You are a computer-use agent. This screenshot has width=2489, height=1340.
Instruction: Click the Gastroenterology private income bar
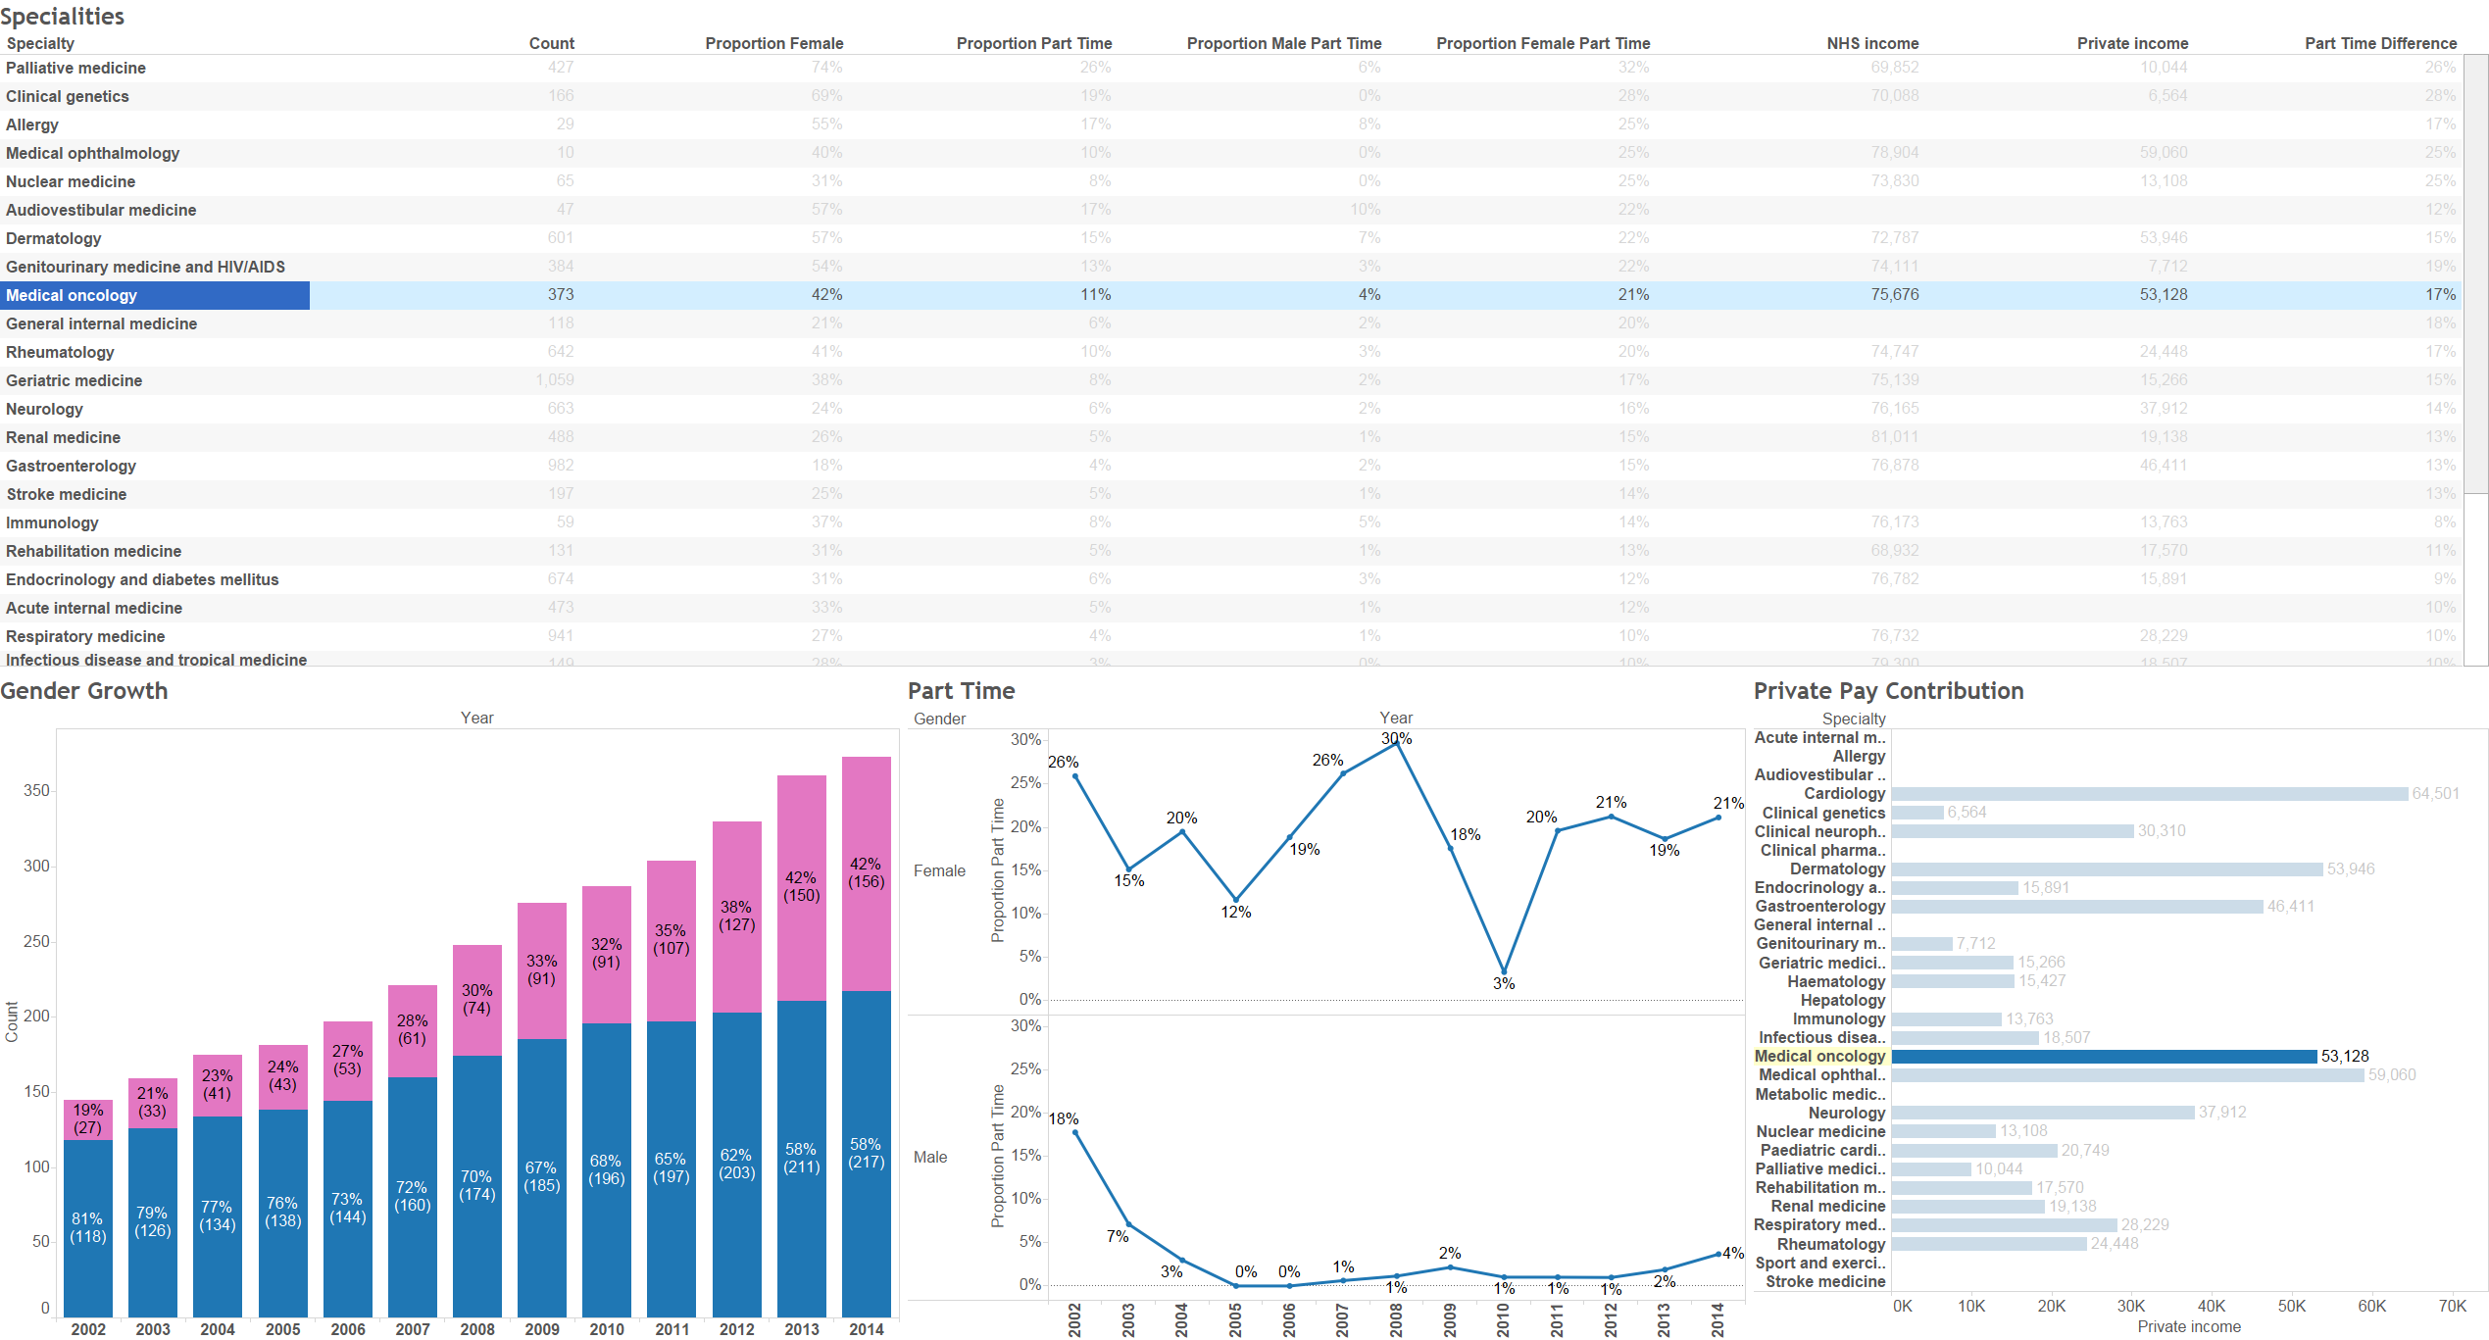point(2076,906)
